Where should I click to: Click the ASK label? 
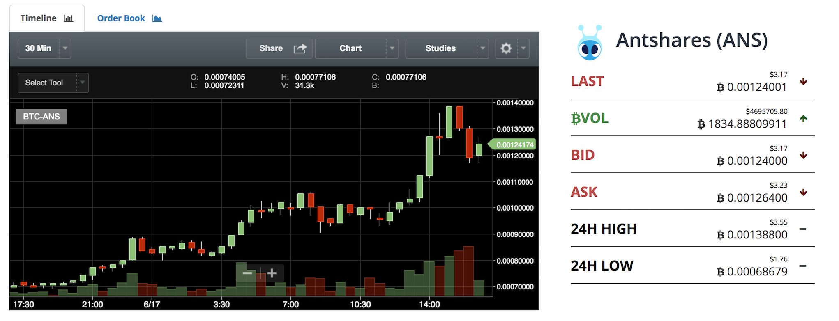(x=584, y=192)
